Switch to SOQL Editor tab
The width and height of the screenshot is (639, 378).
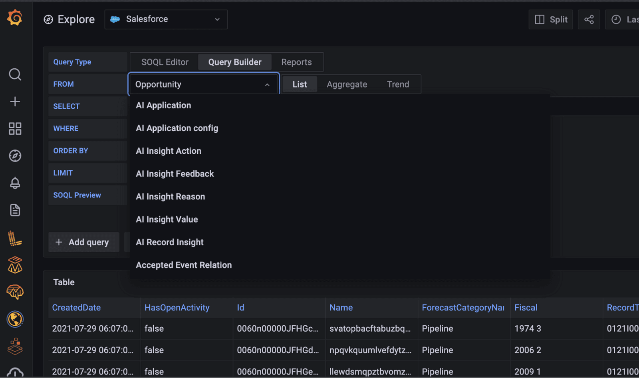click(x=165, y=62)
